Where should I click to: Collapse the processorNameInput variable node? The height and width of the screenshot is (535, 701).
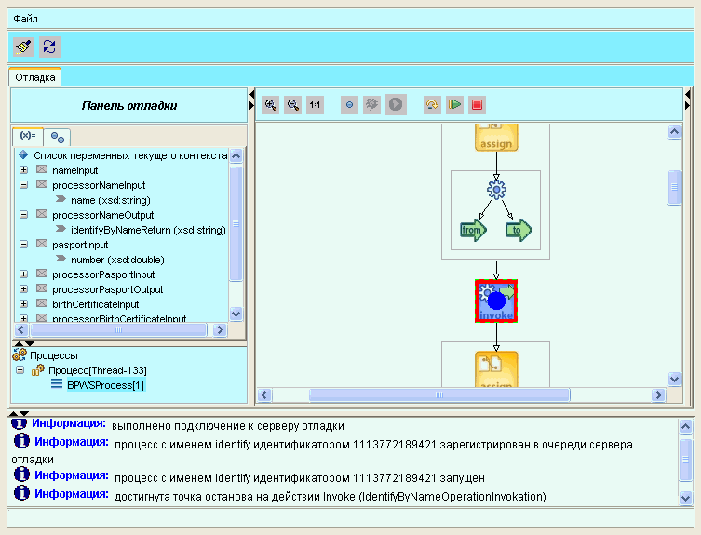(24, 185)
